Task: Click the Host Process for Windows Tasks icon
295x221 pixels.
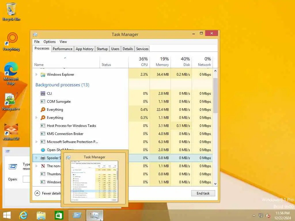Action: coord(43,126)
